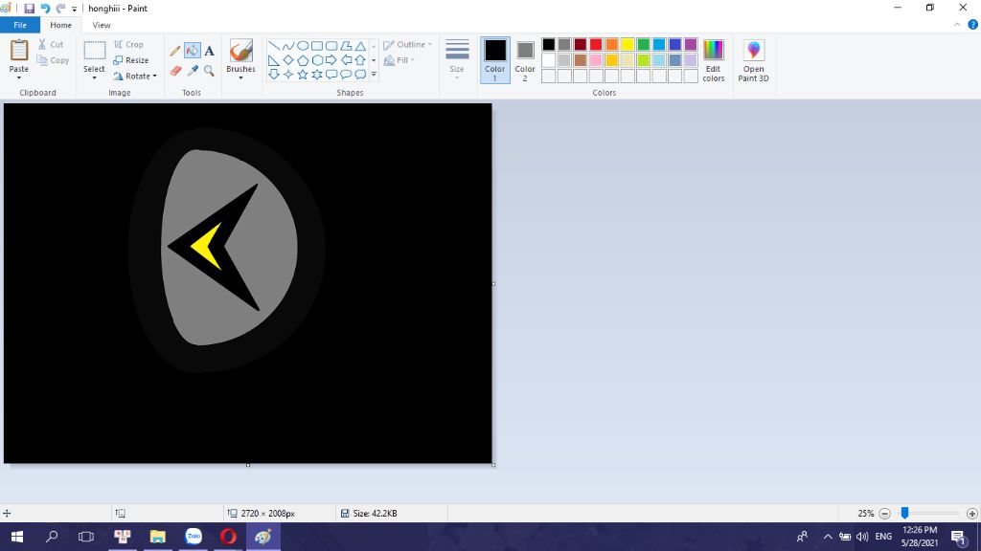The image size is (981, 551).
Task: Collapse the ribbon with the chevron
Action: [x=957, y=25]
